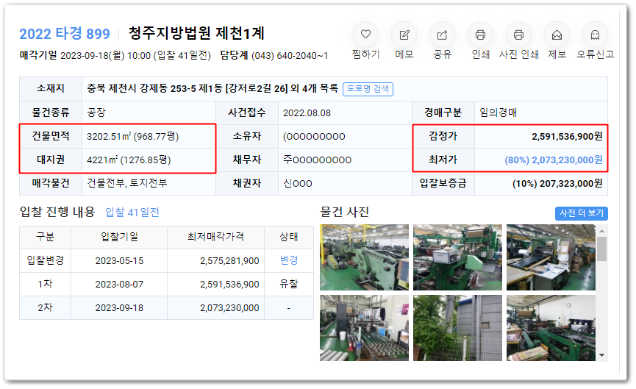Click the price 2,575,281,900 cell
Image resolution: width=636 pixels, height=389 pixels.
tap(215, 261)
